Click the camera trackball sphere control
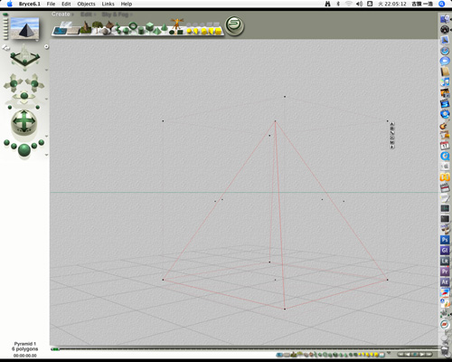The image size is (452, 362). [24, 122]
